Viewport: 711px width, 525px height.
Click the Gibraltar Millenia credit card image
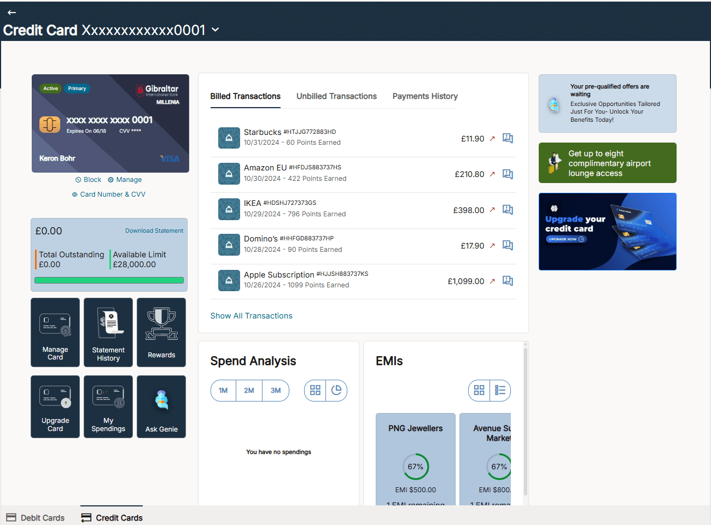[110, 123]
